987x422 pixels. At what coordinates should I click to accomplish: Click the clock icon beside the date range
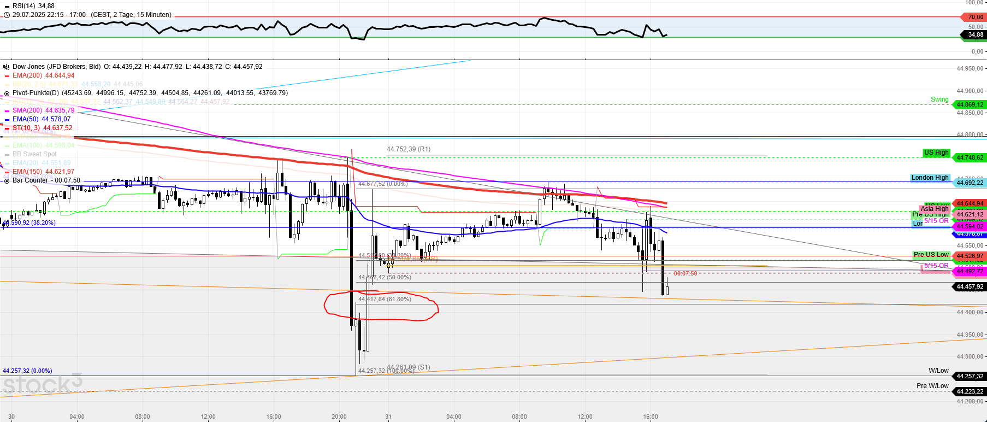pyautogui.click(x=7, y=15)
